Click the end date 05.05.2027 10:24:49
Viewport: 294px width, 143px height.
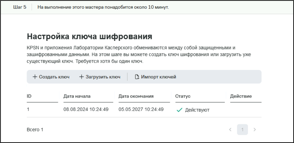(141, 110)
